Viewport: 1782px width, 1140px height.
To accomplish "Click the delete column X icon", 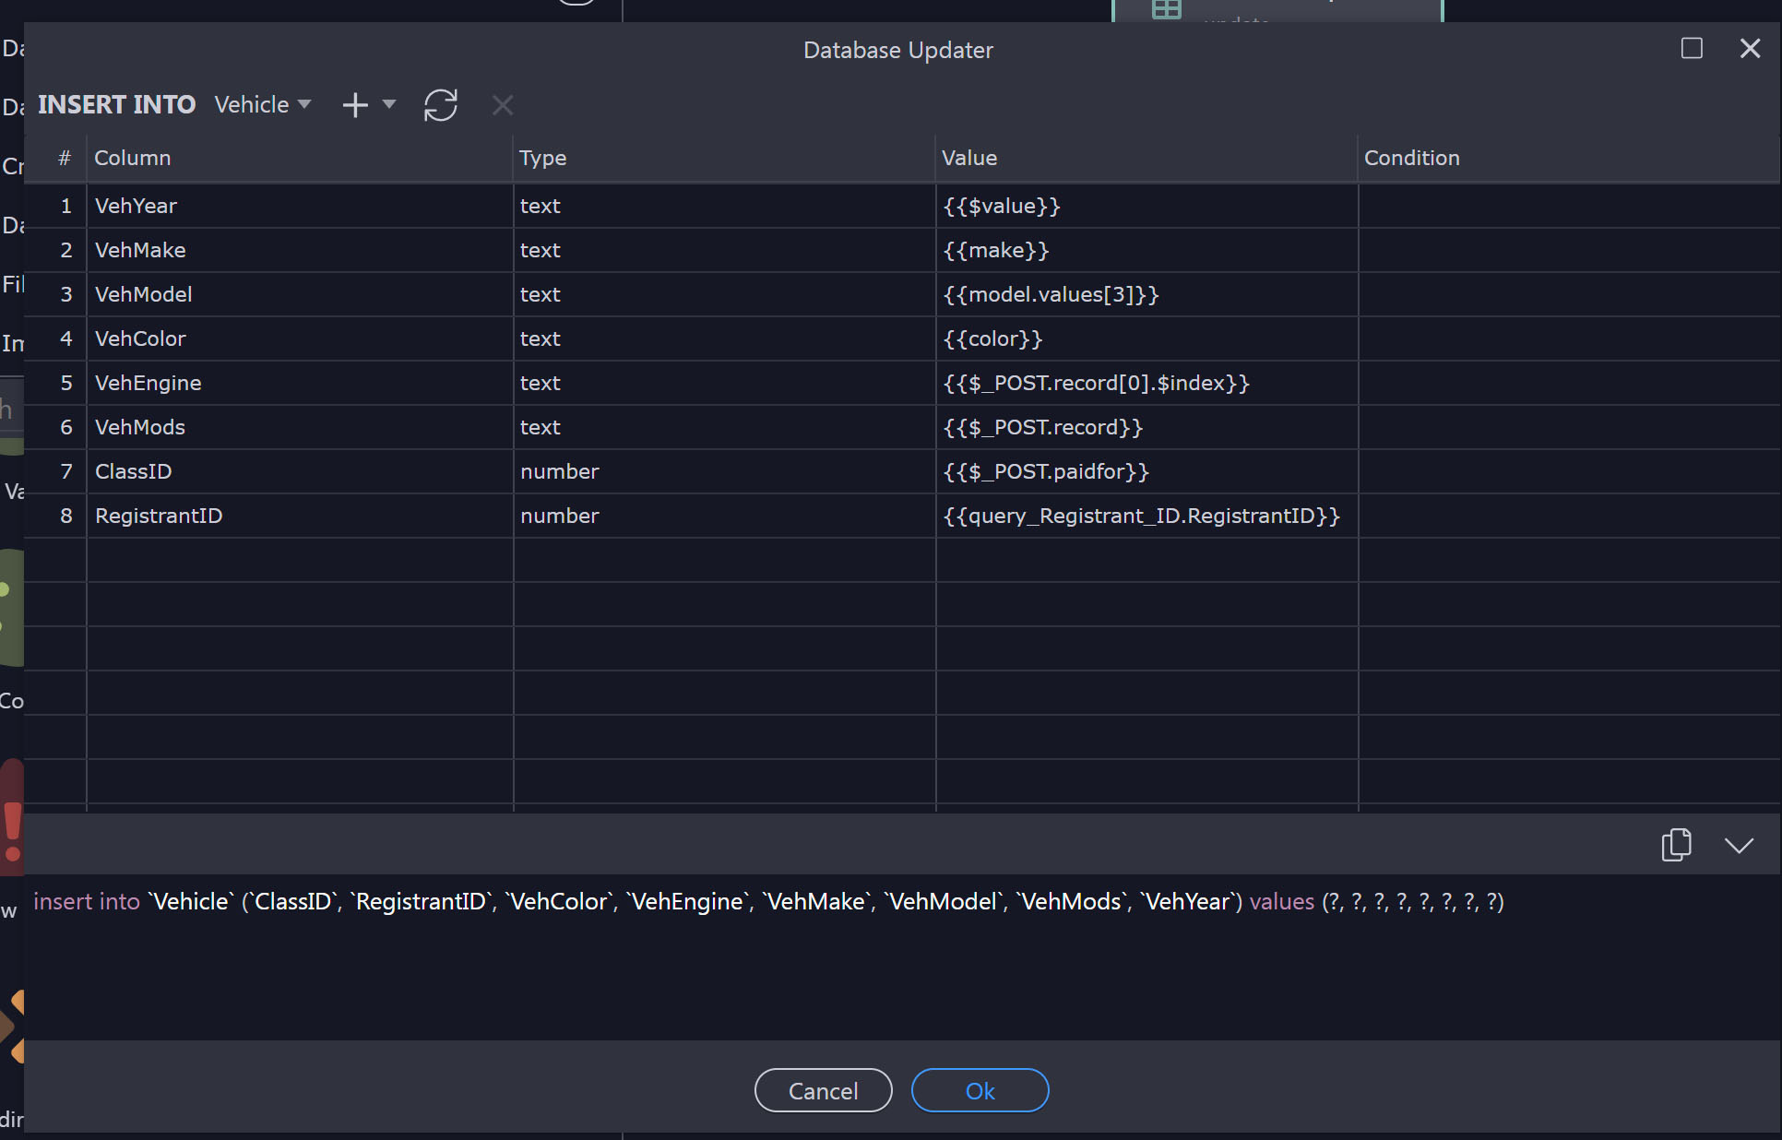I will pos(503,105).
